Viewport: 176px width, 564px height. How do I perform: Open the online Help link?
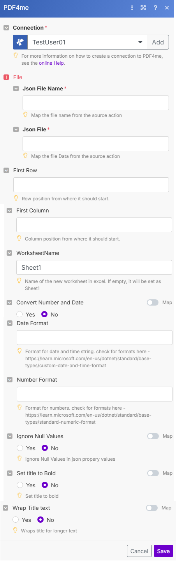pyautogui.click(x=52, y=63)
